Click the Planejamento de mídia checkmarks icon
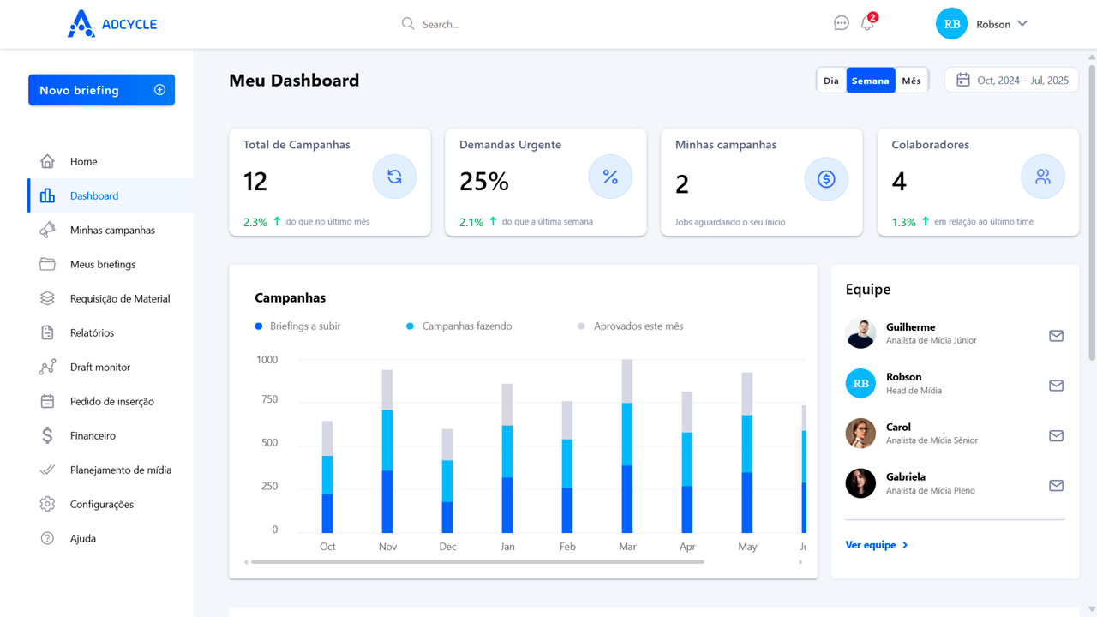This screenshot has height=617, width=1097. 47,470
